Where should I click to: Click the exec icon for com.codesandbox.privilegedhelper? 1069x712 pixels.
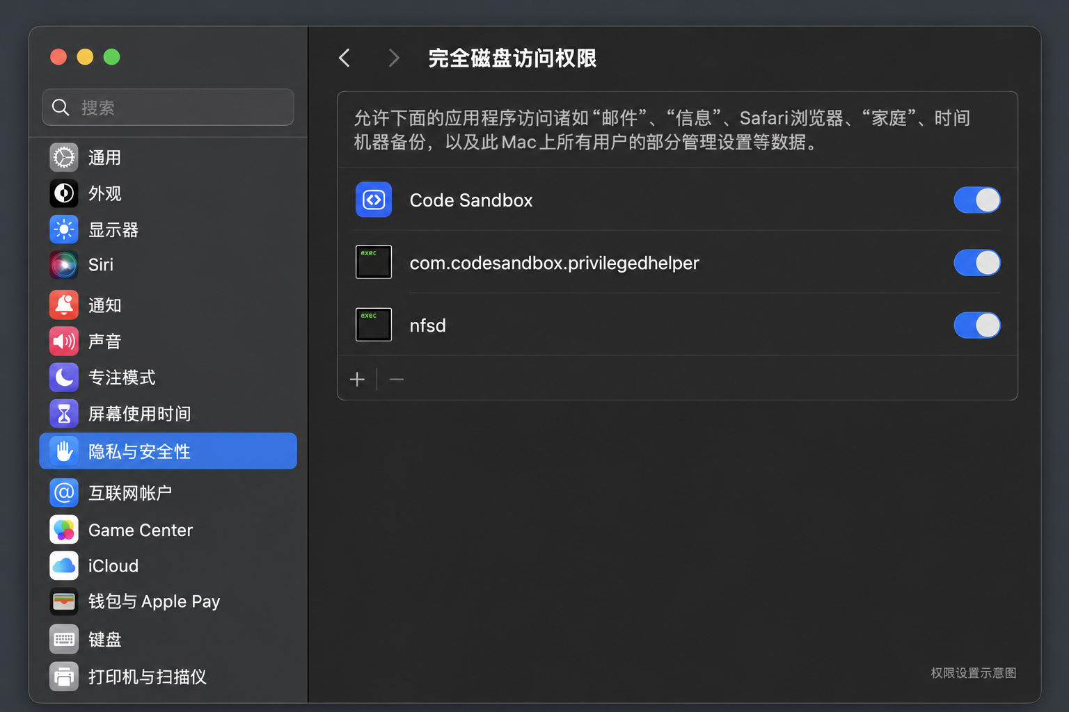click(374, 262)
